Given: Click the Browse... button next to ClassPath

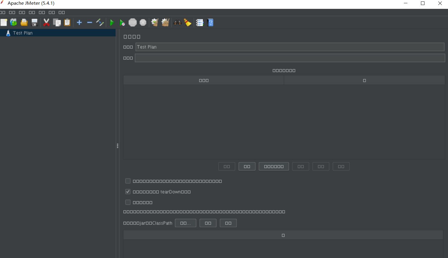Looking at the screenshot, I should (186, 223).
